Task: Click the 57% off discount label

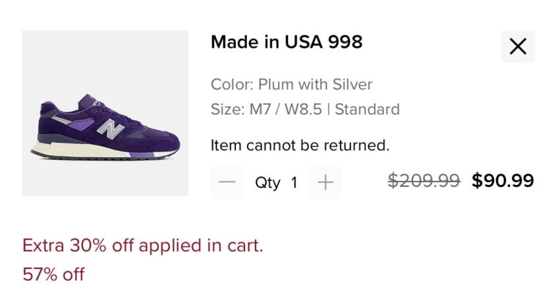Action: (53, 274)
